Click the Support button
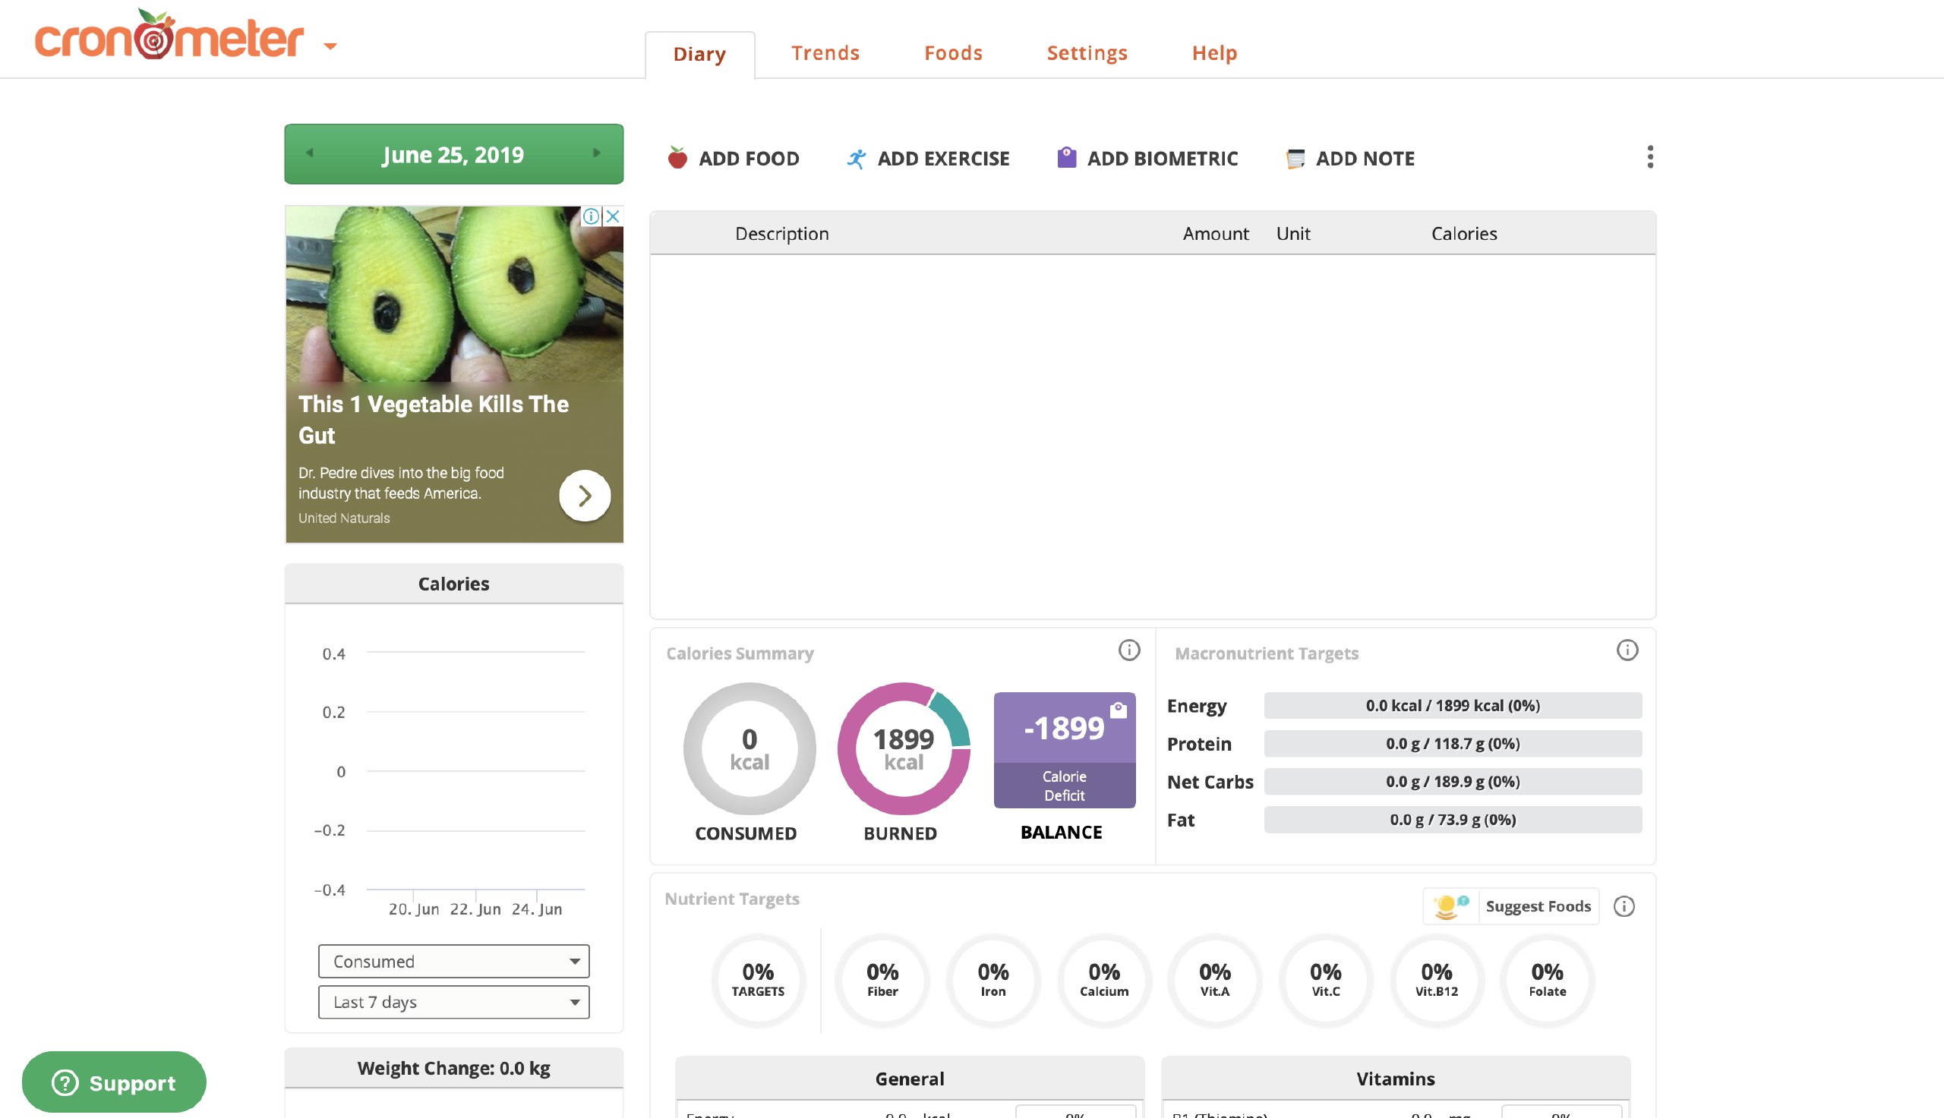Image resolution: width=1944 pixels, height=1118 pixels. coord(114,1082)
